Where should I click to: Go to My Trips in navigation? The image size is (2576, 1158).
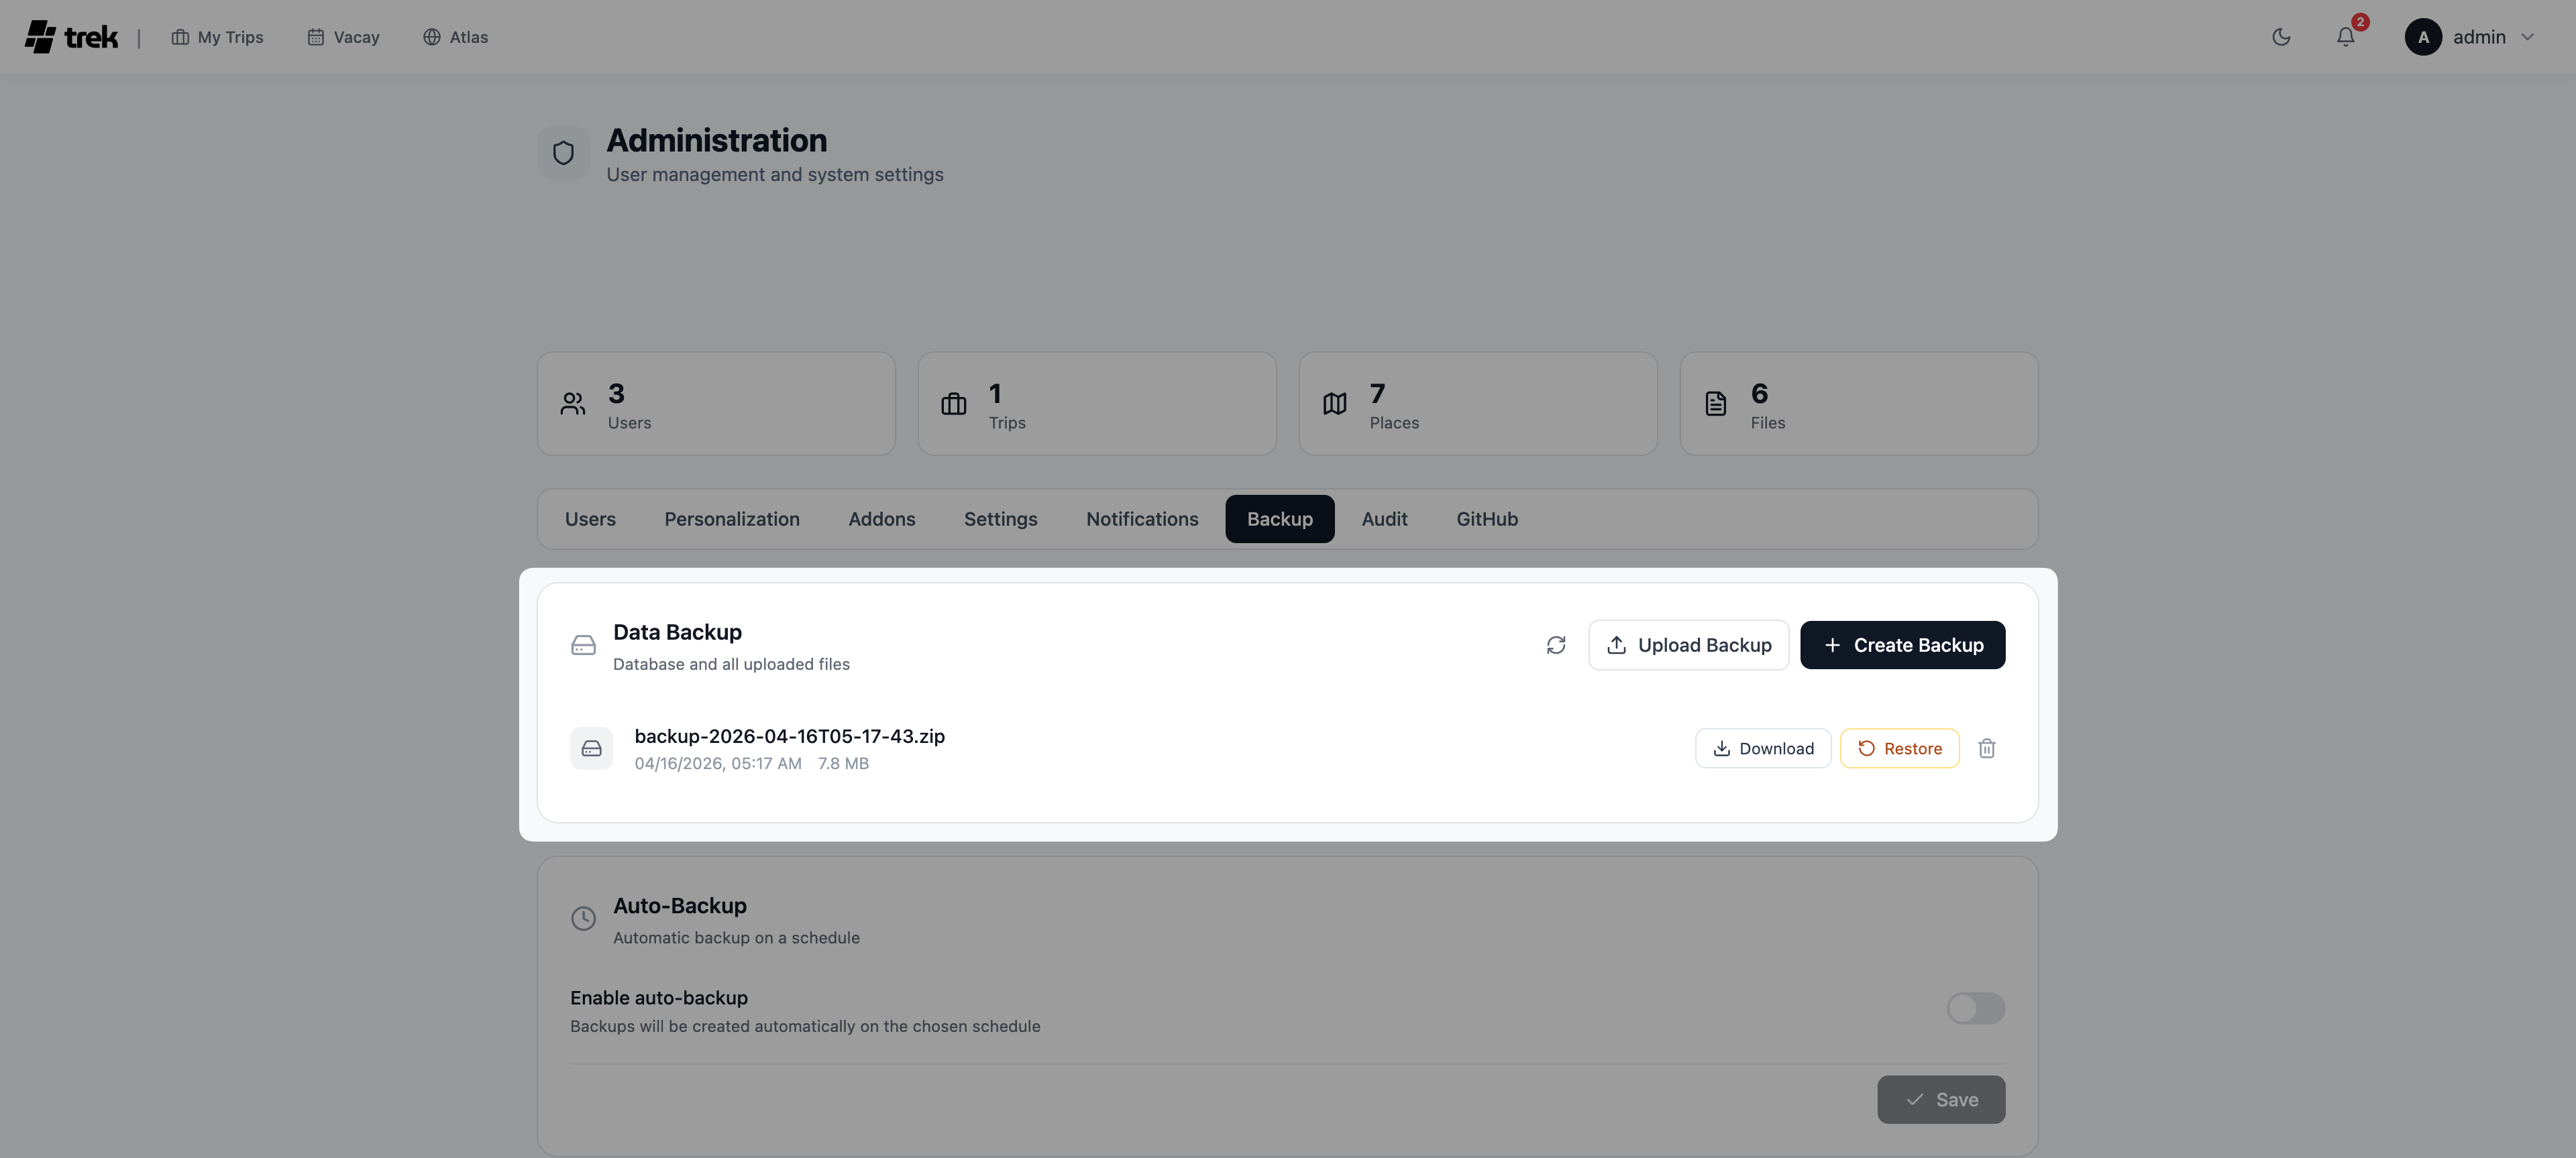coord(218,37)
